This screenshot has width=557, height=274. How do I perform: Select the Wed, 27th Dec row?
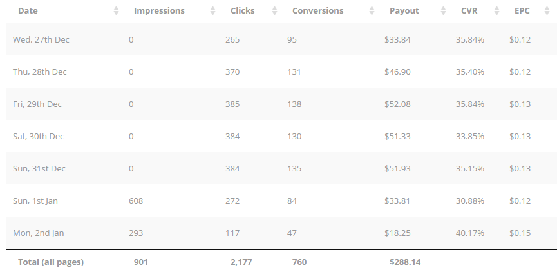tap(281, 39)
